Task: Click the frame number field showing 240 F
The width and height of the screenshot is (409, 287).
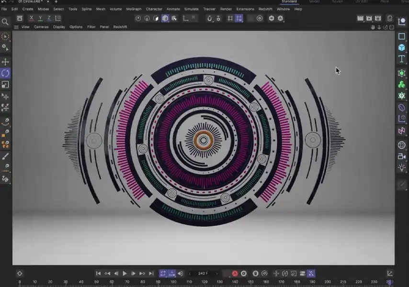Action: [x=203, y=273]
